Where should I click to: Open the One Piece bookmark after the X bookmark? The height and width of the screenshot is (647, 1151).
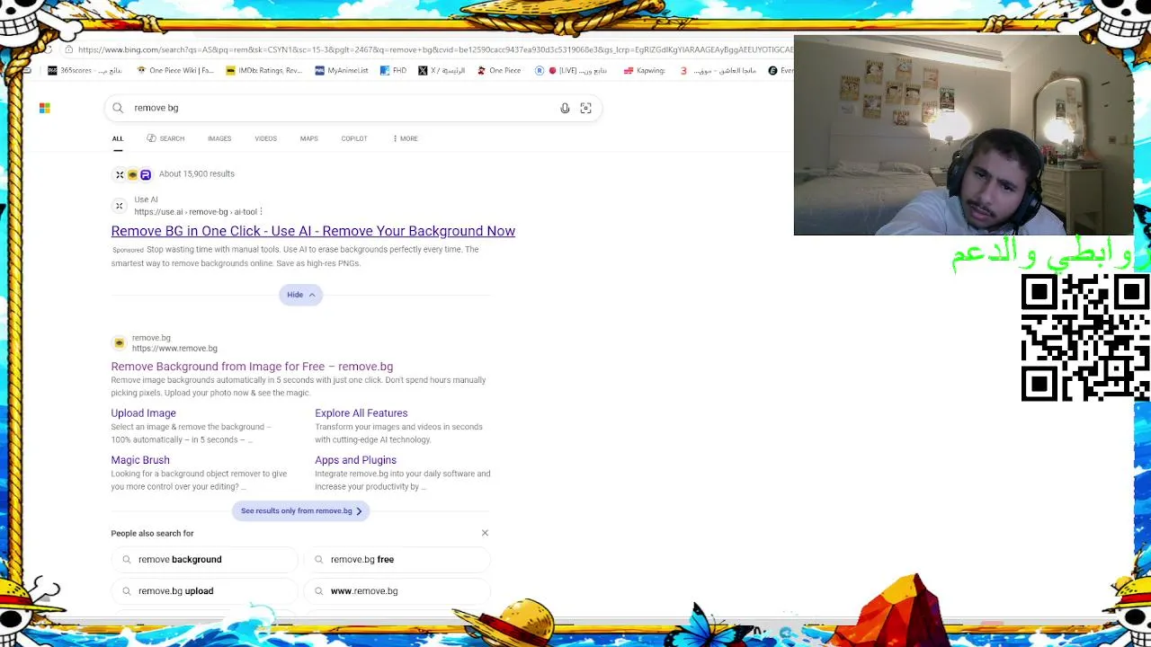[499, 70]
